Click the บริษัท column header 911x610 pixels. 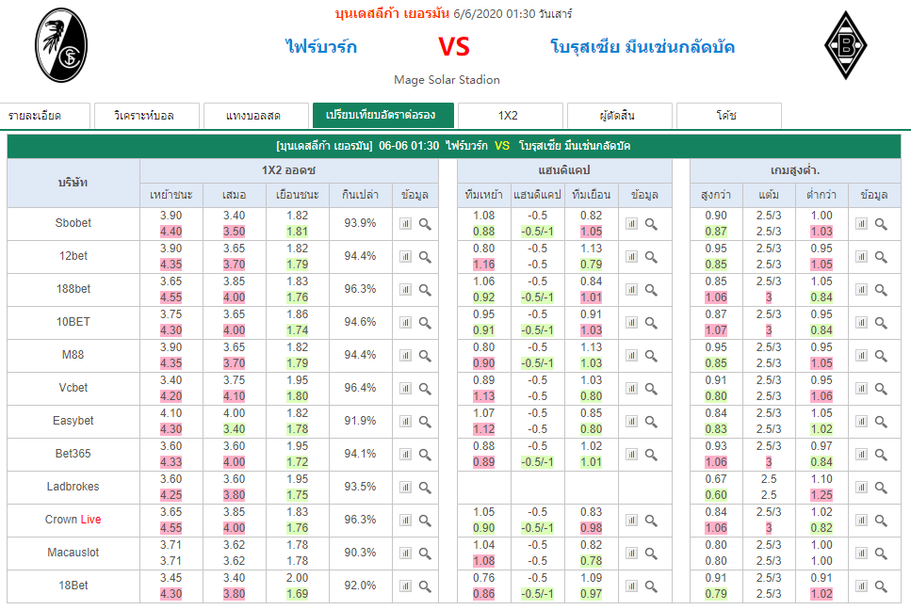pyautogui.click(x=73, y=183)
